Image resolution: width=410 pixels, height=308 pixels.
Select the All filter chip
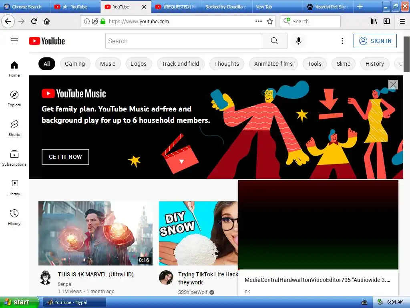(x=47, y=64)
